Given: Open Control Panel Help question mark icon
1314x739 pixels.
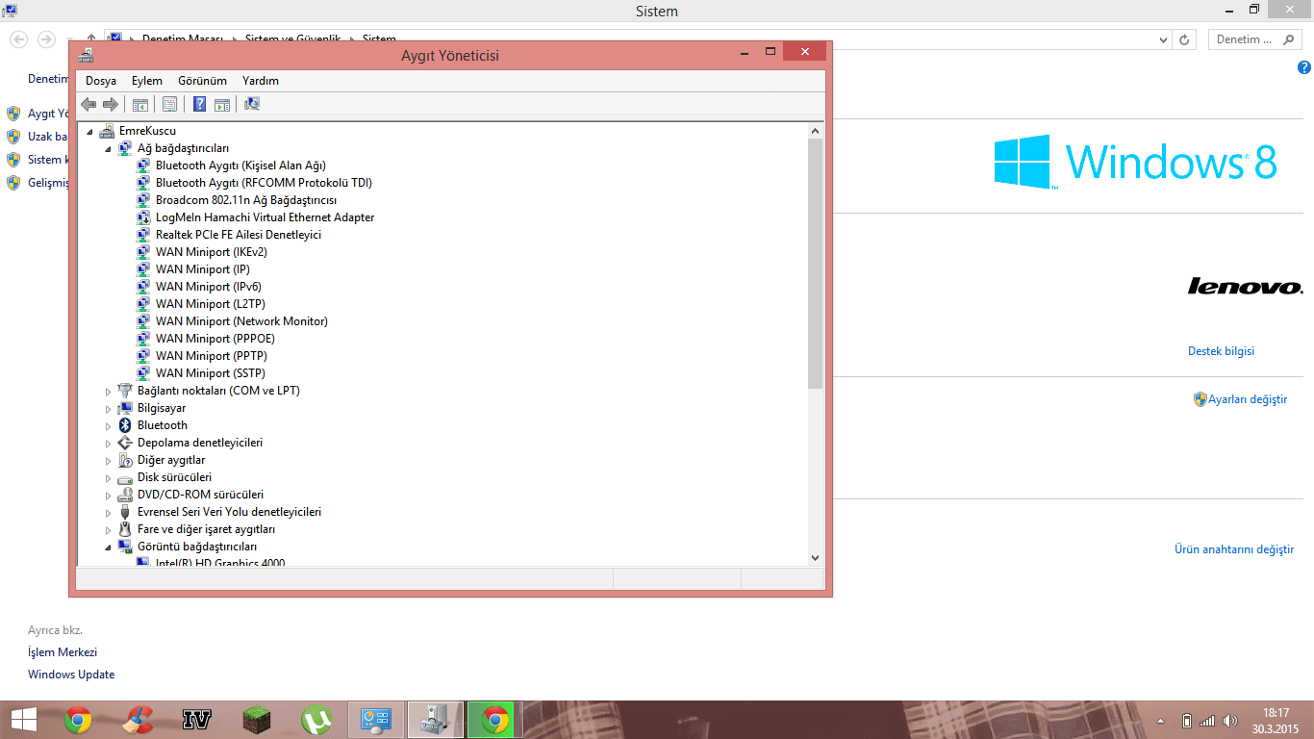Looking at the screenshot, I should coord(1304,67).
